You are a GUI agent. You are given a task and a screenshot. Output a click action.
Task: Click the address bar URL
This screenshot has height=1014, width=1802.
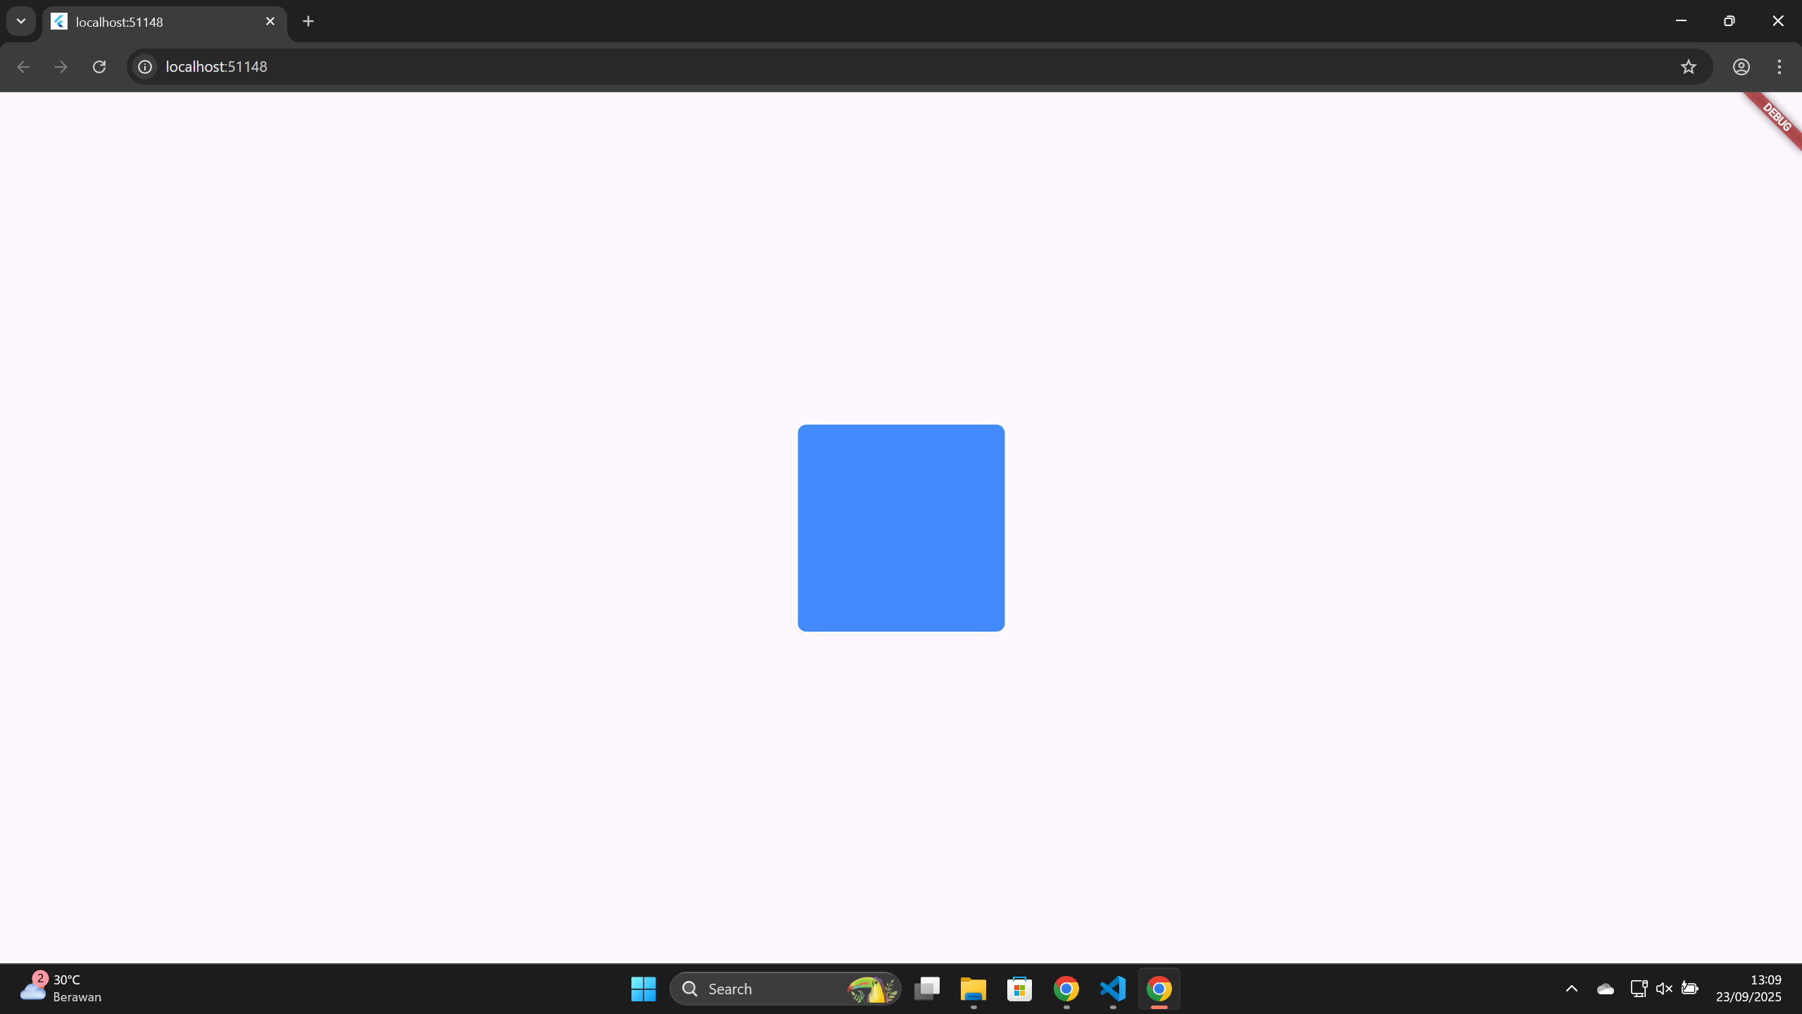(216, 66)
